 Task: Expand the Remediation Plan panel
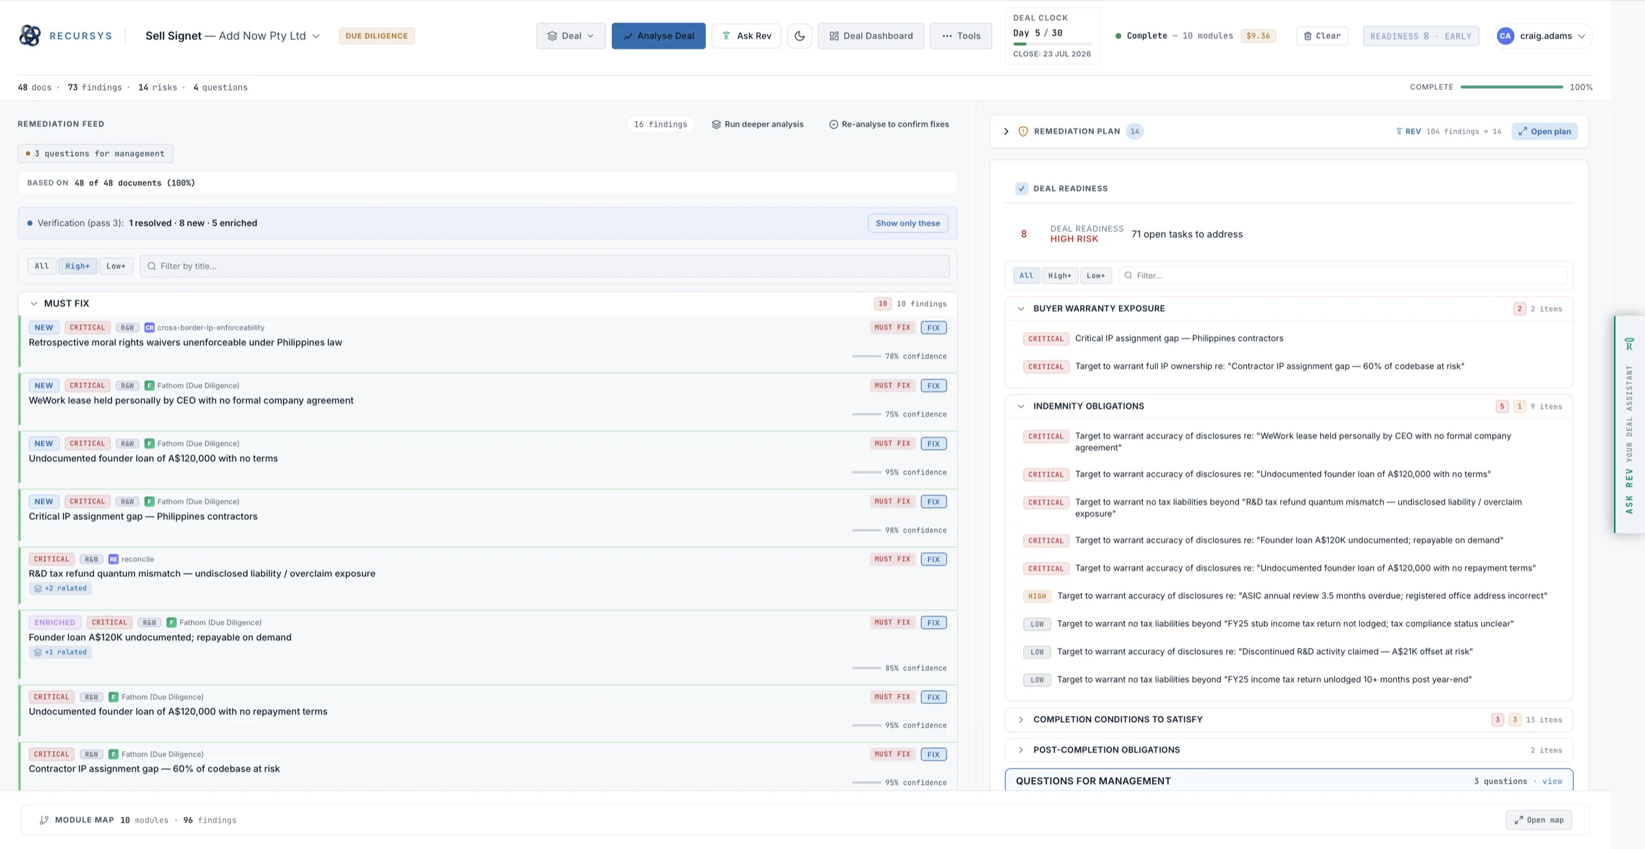pyautogui.click(x=1006, y=132)
